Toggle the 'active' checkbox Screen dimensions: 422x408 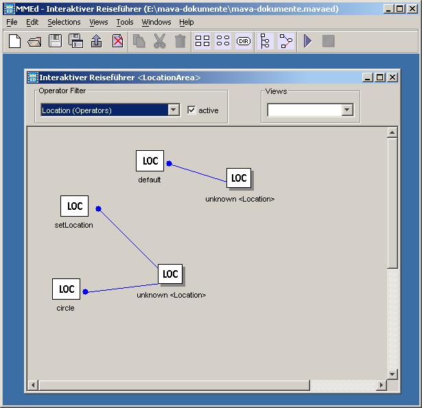click(191, 110)
